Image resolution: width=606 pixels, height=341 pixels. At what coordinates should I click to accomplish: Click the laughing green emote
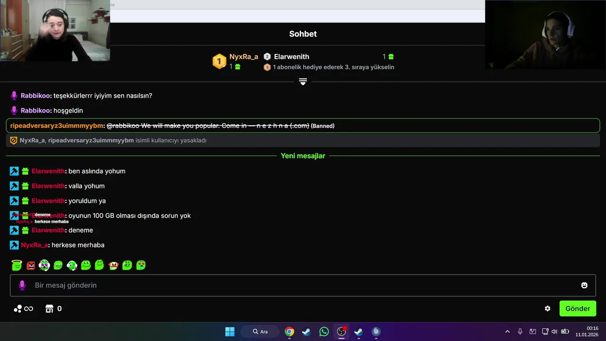click(58, 265)
